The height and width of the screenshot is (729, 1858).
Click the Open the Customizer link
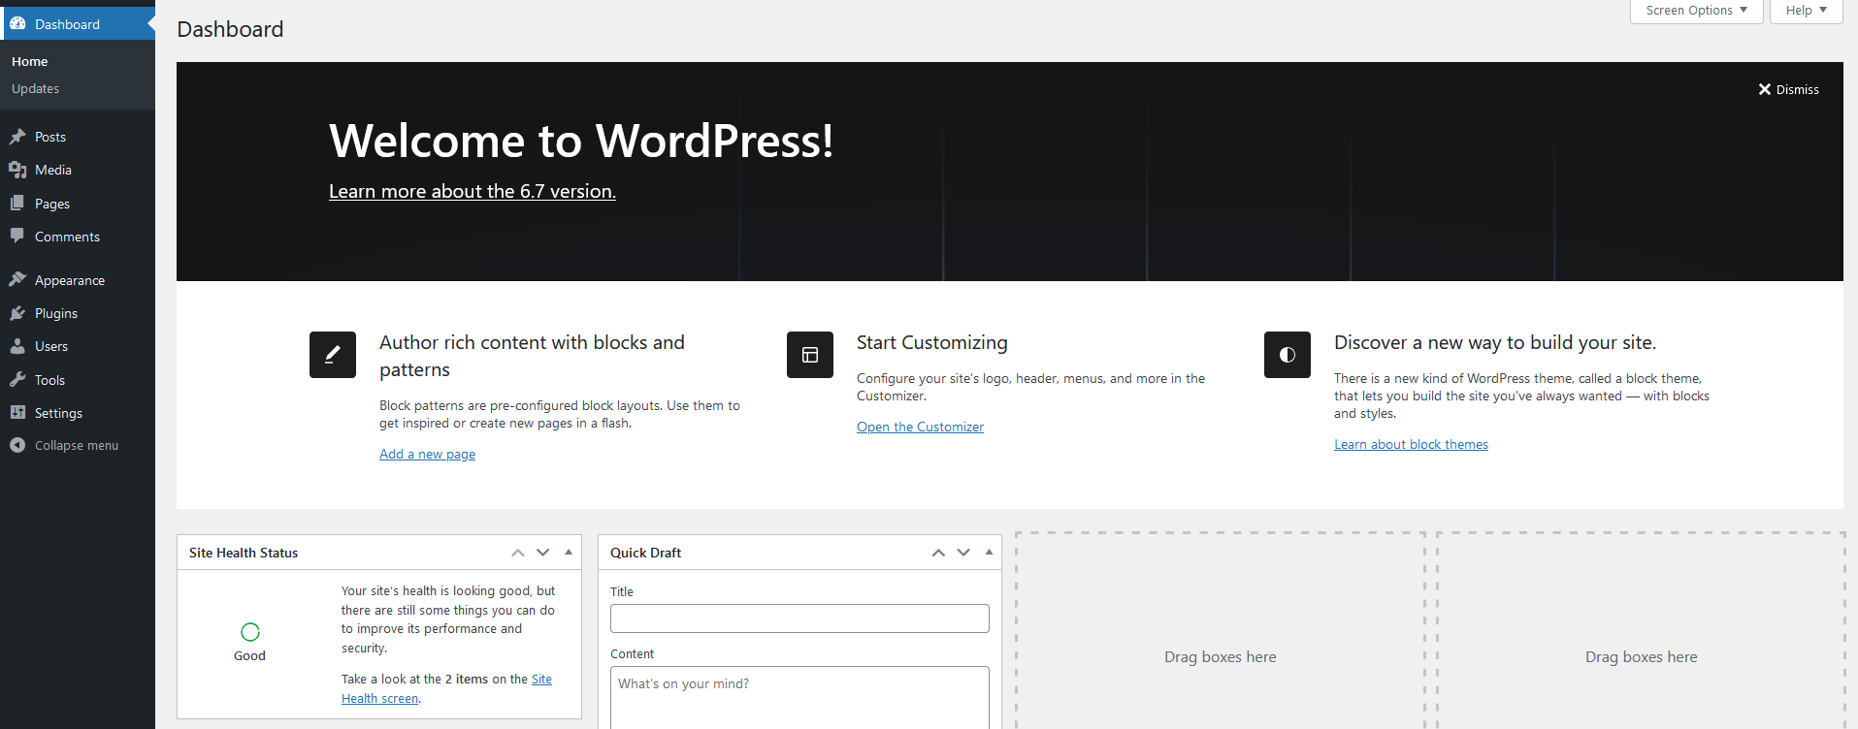click(x=920, y=427)
